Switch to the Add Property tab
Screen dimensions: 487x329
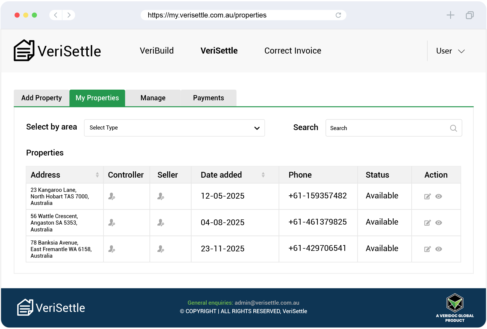tap(42, 98)
